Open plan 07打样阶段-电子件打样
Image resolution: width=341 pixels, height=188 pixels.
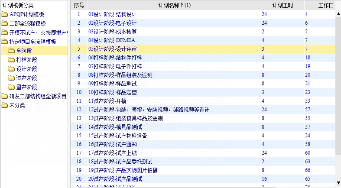115,66
